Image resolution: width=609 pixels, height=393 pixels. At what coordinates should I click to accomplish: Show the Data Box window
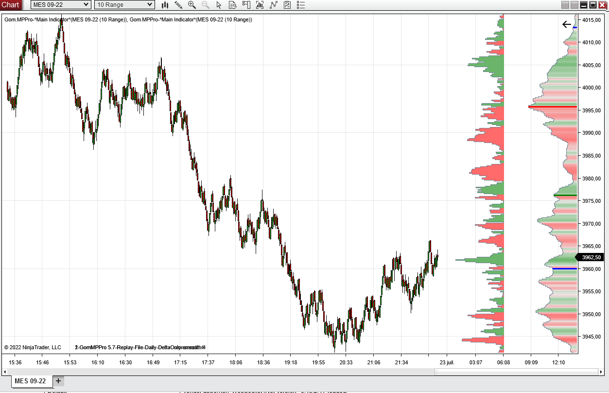click(x=232, y=5)
